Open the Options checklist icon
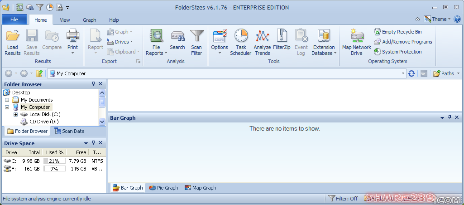Image resolution: width=464 pixels, height=205 pixels. click(x=219, y=42)
